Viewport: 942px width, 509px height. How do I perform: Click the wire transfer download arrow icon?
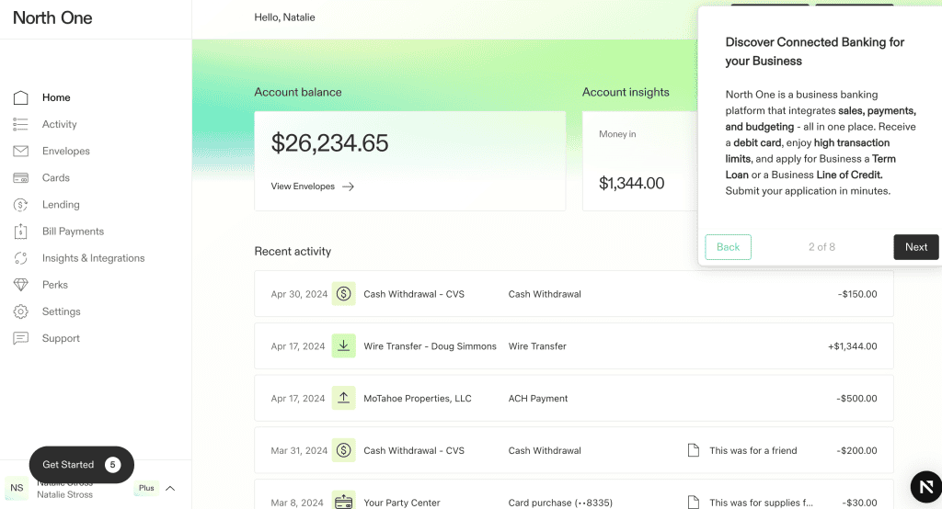344,345
